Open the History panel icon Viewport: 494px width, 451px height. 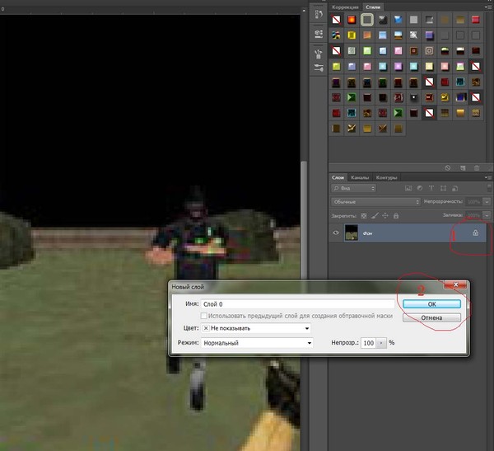(319, 15)
